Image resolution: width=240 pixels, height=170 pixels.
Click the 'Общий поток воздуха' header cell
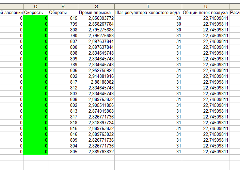click(206, 12)
